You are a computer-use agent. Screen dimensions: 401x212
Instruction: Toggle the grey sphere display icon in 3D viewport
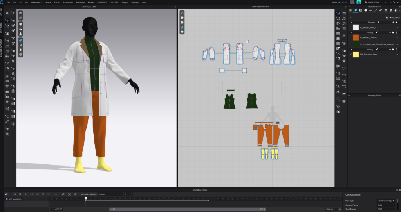coord(20,55)
